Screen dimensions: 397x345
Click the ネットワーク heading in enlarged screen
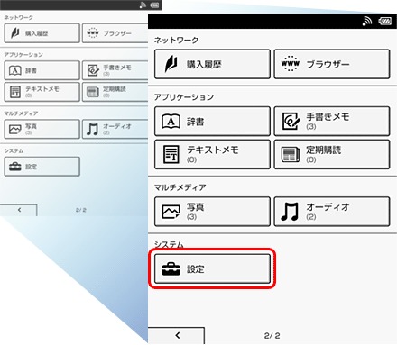click(x=176, y=40)
